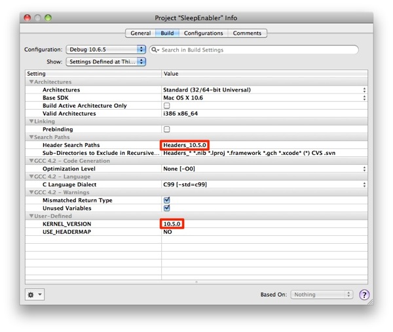Click the Search in Build Settings field
Image resolution: width=393 pixels, height=332 pixels.
[253, 50]
